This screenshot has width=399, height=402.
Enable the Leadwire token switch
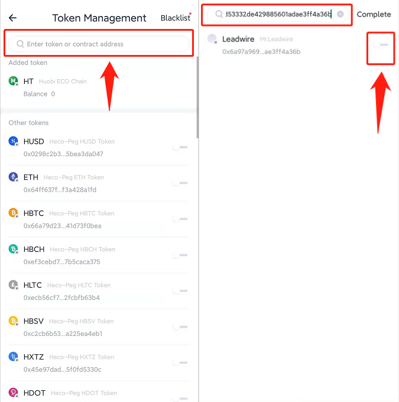(x=381, y=45)
